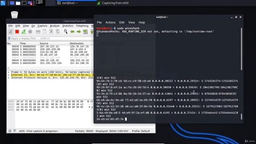
Task: Select packet row 36040
Action: [50, 49]
